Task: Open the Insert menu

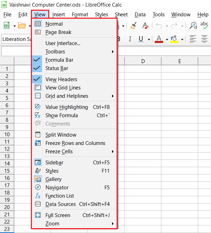Action: tap(59, 15)
